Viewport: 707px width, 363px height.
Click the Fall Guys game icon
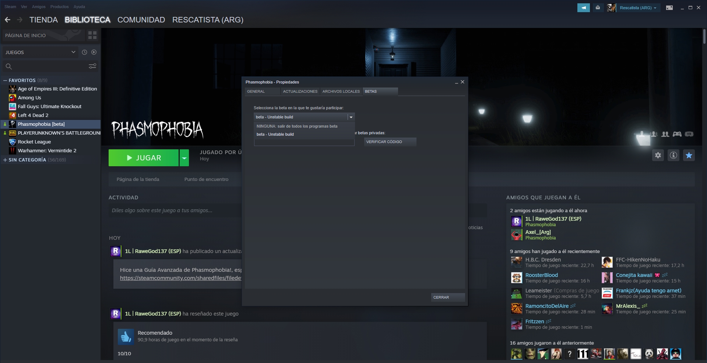[x=13, y=107]
